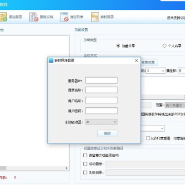Screen dimensions: 185x185
Task: Expand the 本地驱动器 Z: dropdown
Action: pyautogui.click(x=101, y=122)
